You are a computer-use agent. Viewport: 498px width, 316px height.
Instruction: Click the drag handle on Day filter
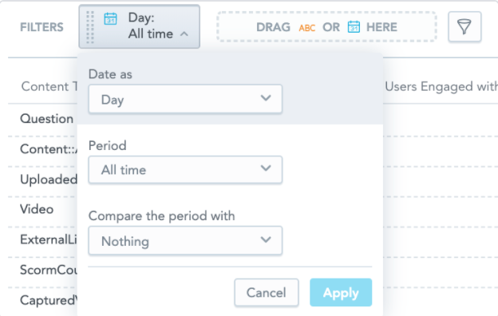coord(90,27)
